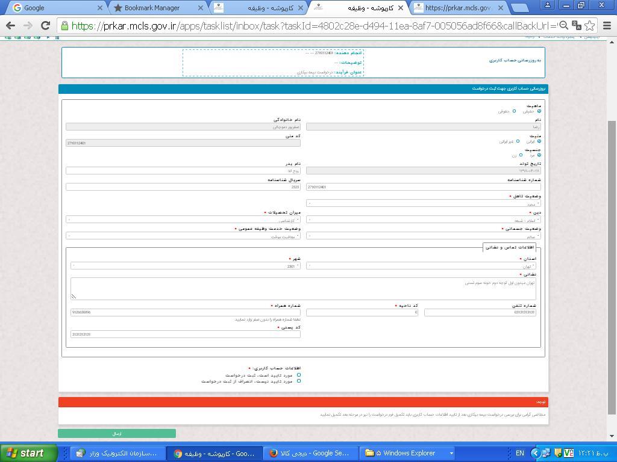
Task: Open the Windows start menu
Action: coord(28,453)
